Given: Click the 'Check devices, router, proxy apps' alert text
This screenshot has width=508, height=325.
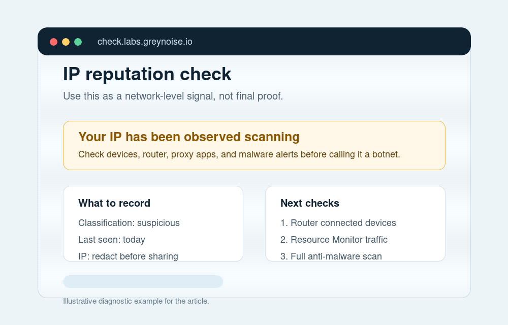Looking at the screenshot, I should click(239, 154).
